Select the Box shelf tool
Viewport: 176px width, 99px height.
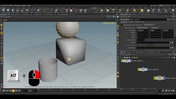[4, 11]
